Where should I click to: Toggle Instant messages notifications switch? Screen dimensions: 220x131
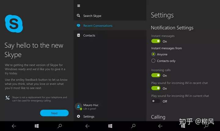156,41
